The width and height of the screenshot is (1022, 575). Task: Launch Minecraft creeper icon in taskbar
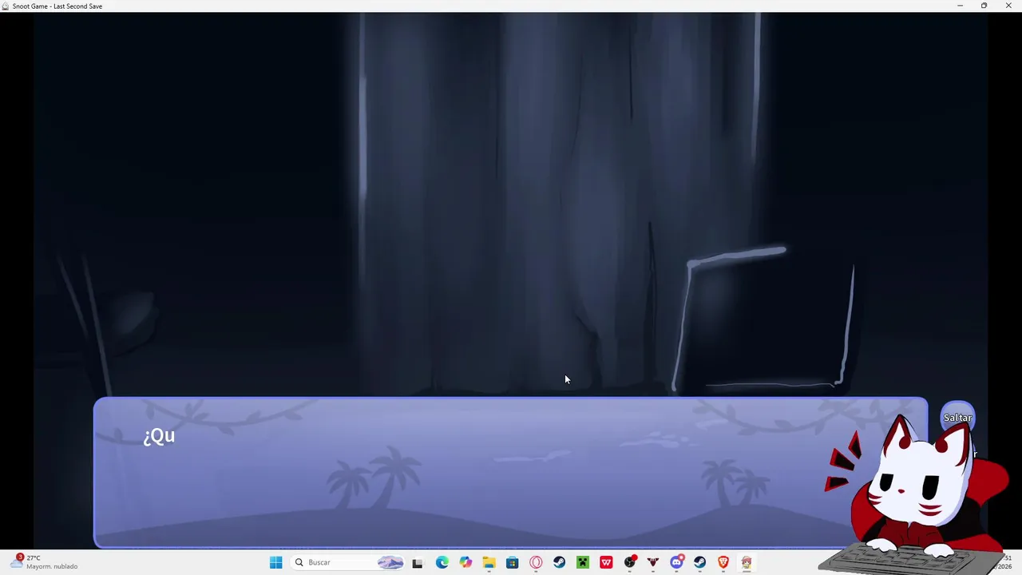click(x=583, y=562)
